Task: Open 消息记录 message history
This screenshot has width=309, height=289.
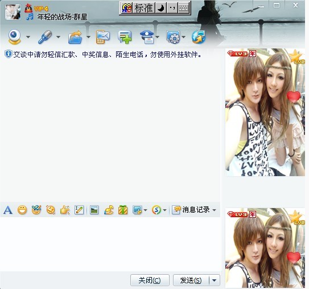Action: tap(191, 210)
